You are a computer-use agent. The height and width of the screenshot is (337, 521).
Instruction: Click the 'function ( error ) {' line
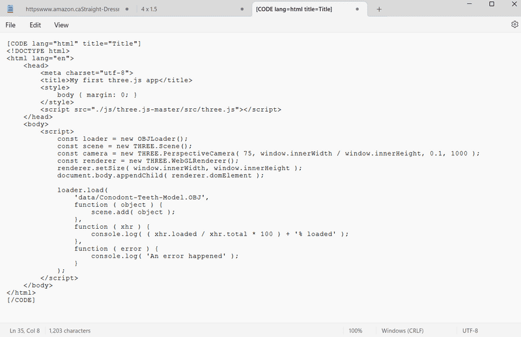117,248
